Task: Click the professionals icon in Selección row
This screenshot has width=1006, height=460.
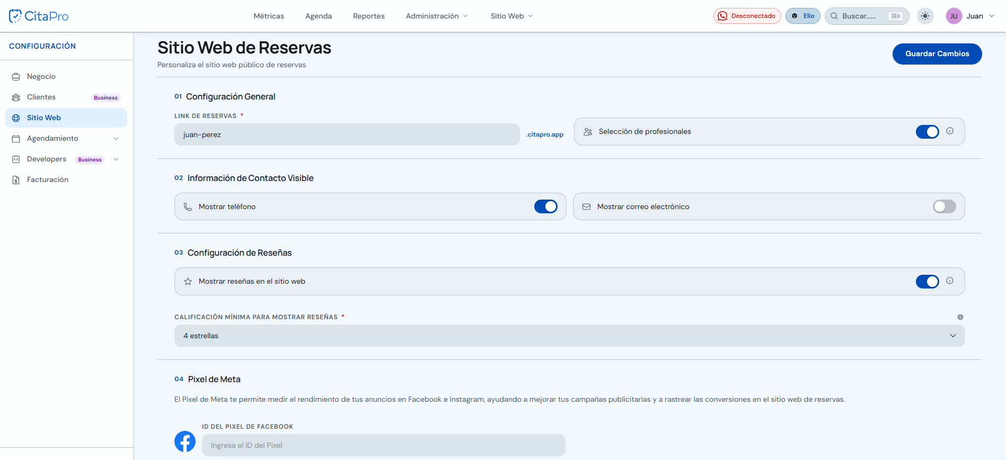Action: 588,132
